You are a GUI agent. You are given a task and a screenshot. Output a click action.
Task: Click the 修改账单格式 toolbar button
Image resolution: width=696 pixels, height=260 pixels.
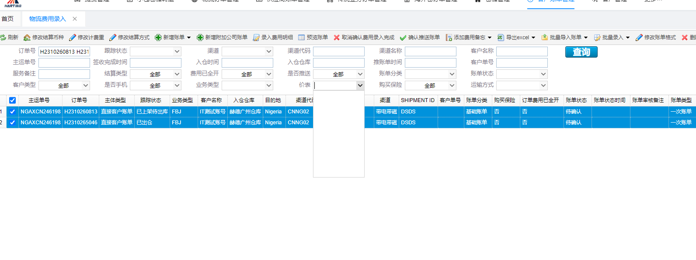click(x=656, y=38)
